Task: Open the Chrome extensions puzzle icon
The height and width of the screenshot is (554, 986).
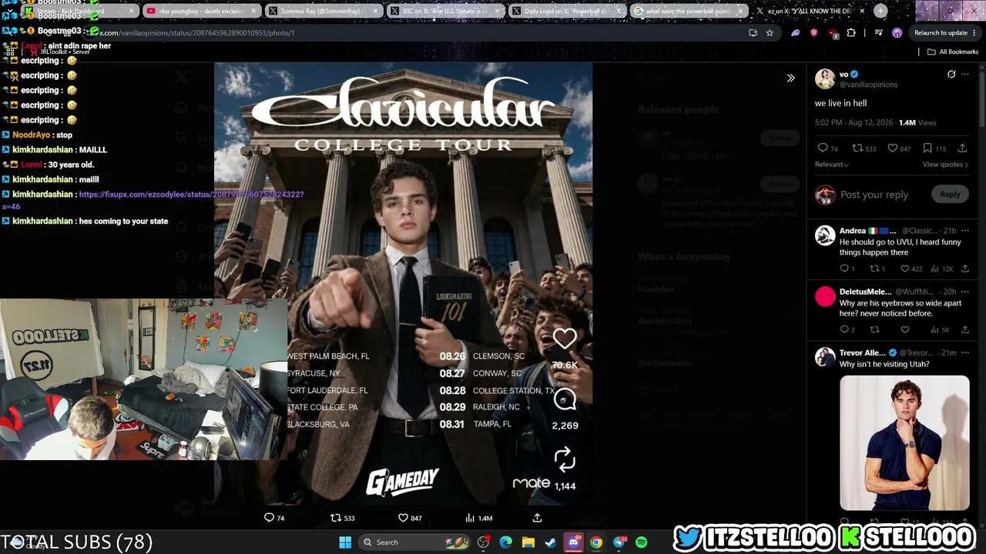Action: [x=851, y=33]
